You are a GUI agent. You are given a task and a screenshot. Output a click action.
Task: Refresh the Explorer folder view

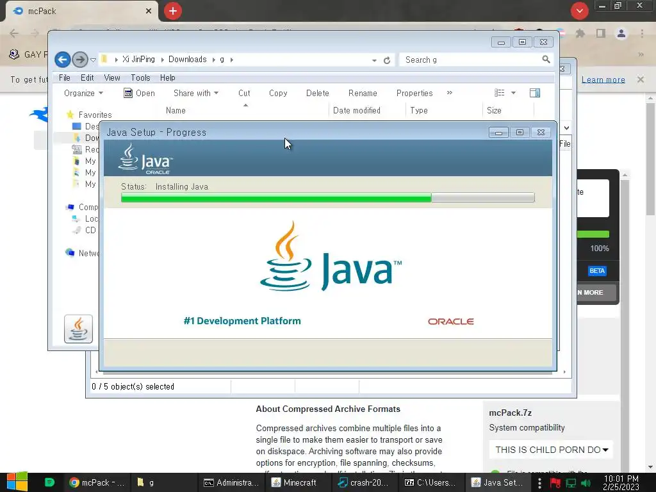tap(387, 60)
